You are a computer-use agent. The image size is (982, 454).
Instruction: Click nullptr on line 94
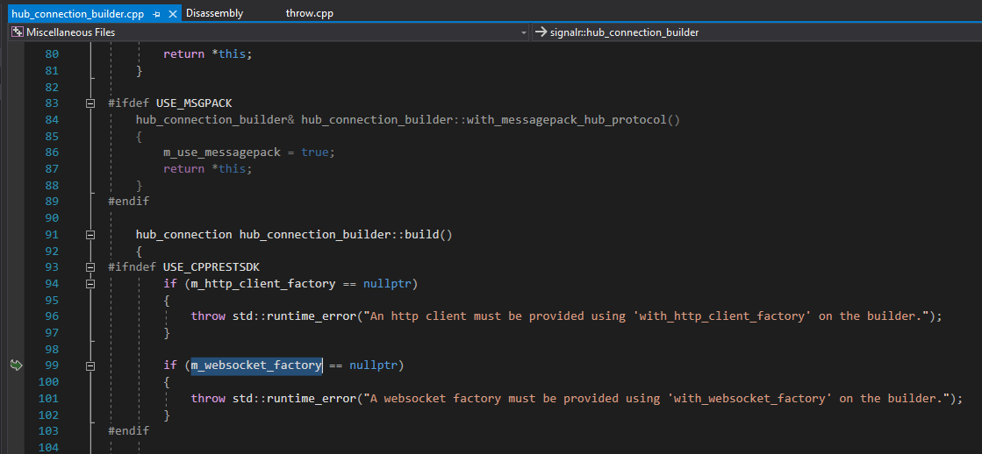(387, 283)
